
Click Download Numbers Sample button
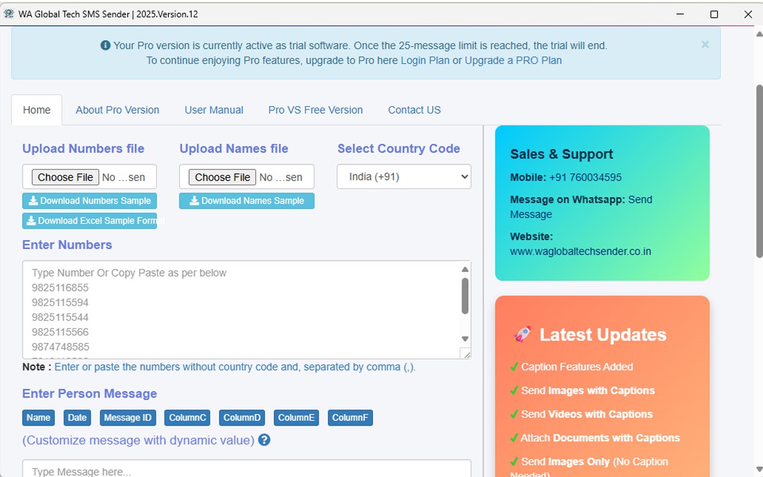click(x=89, y=201)
